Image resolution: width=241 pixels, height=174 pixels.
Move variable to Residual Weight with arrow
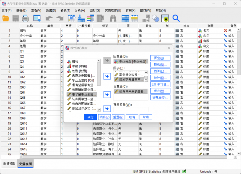(107, 109)
